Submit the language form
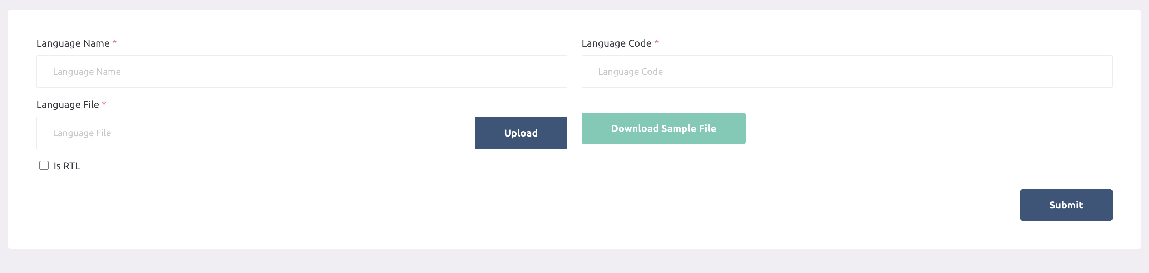Viewport: 1149px width, 273px height. click(x=1065, y=205)
